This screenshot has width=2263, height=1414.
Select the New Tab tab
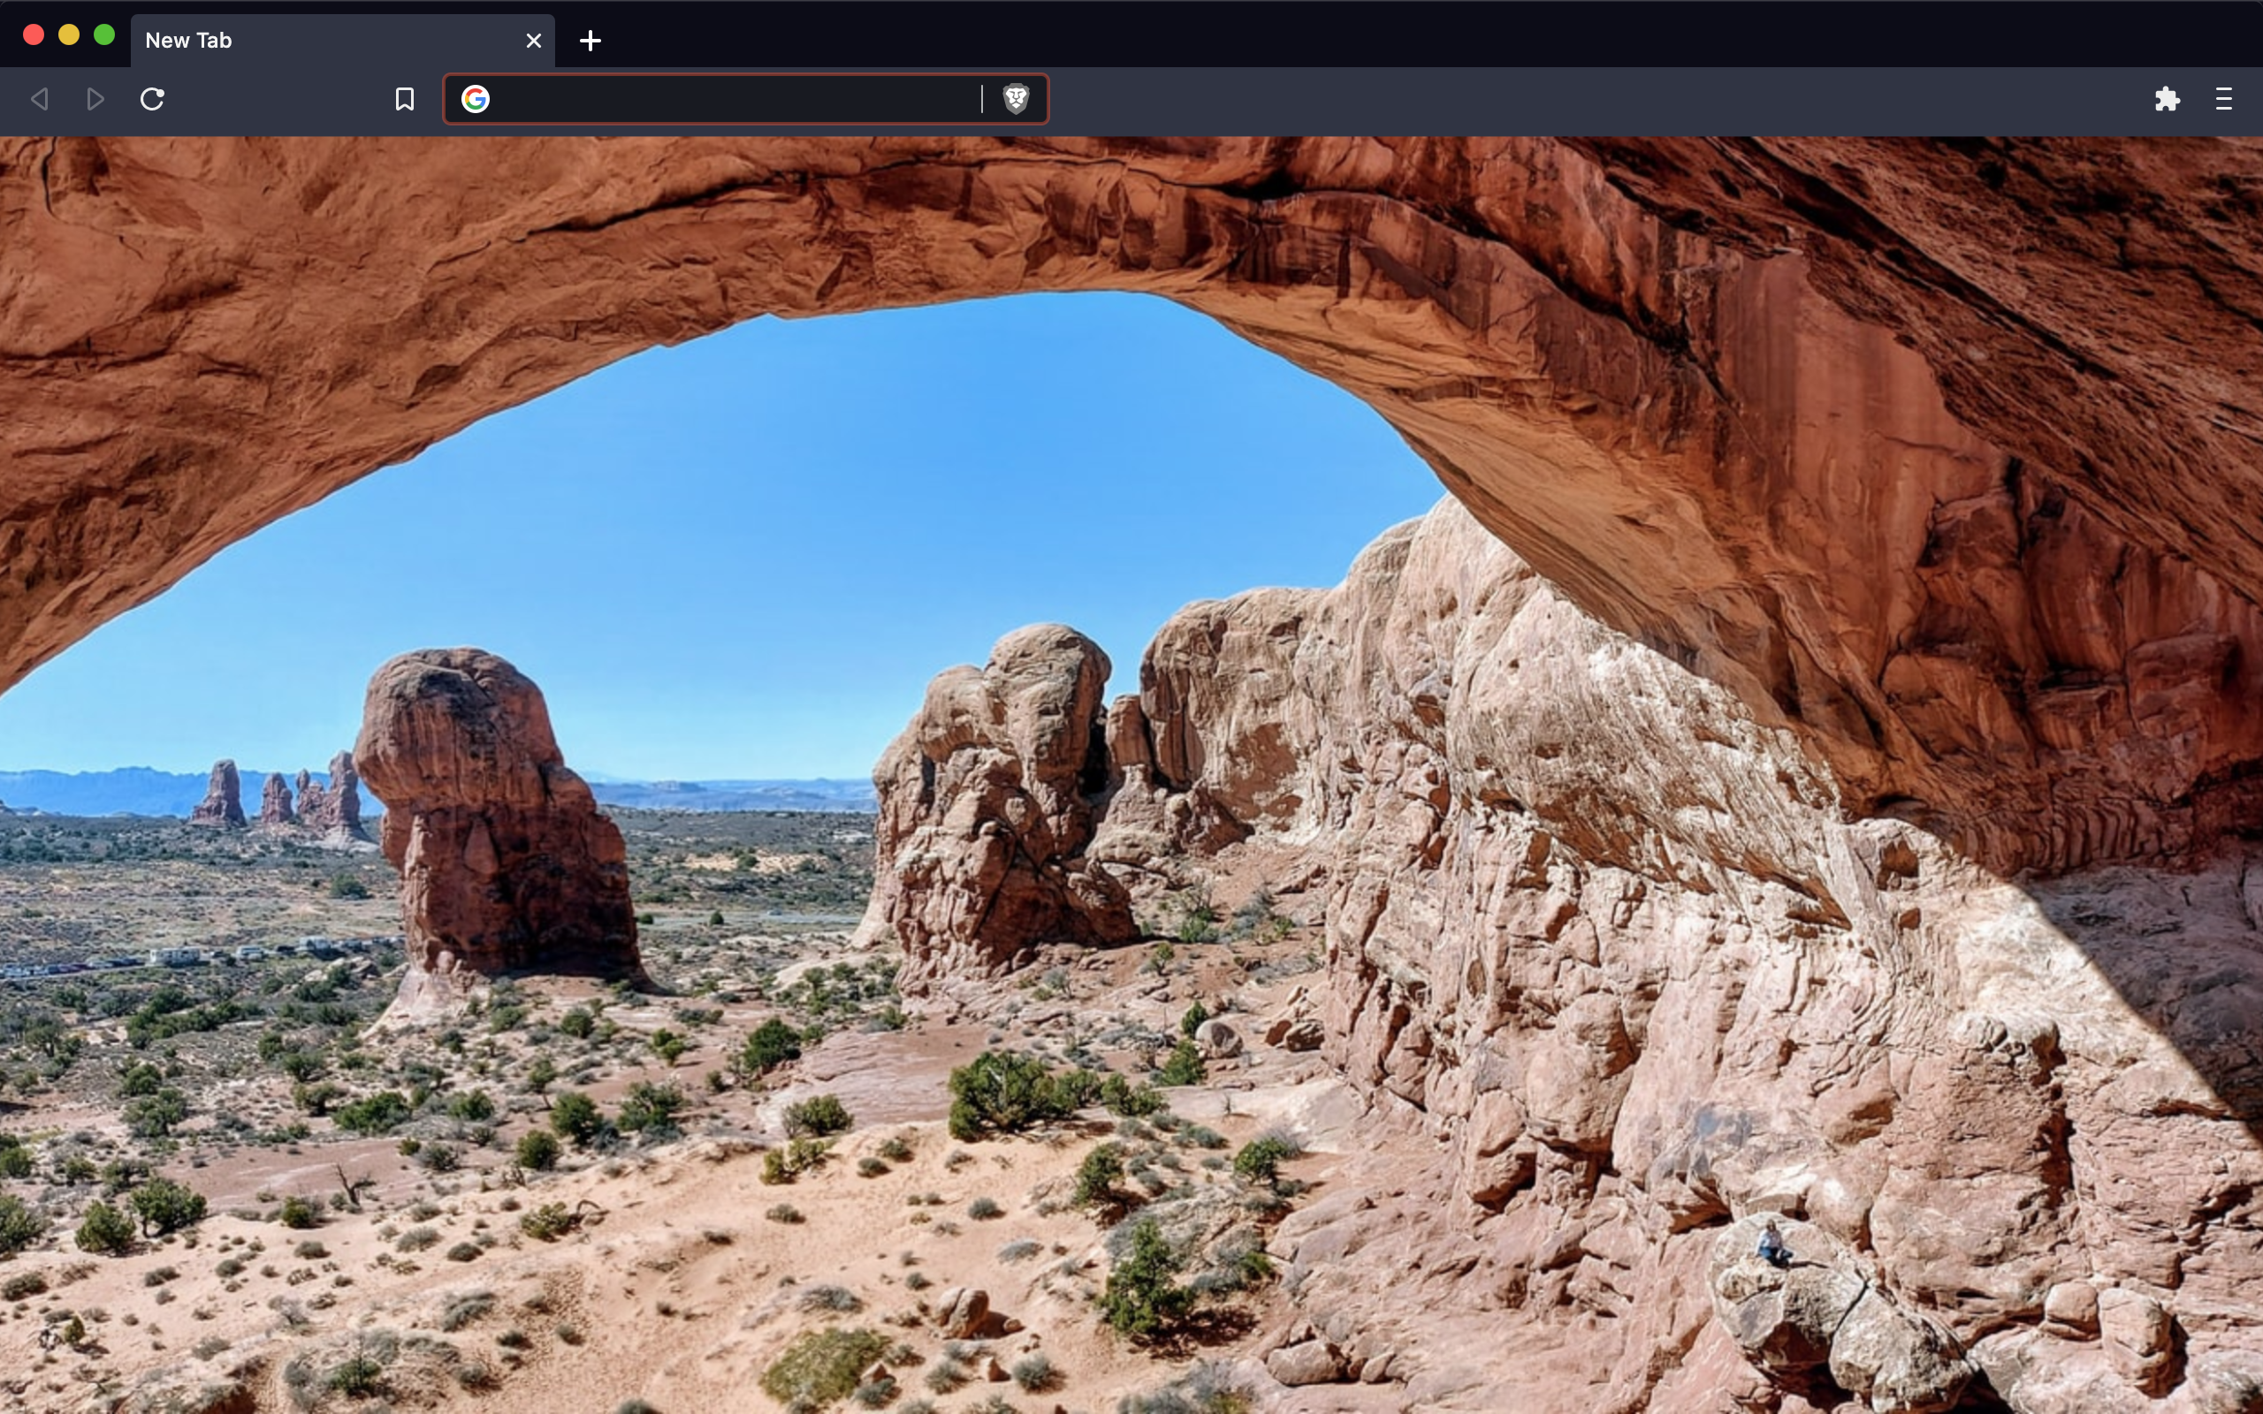point(342,41)
